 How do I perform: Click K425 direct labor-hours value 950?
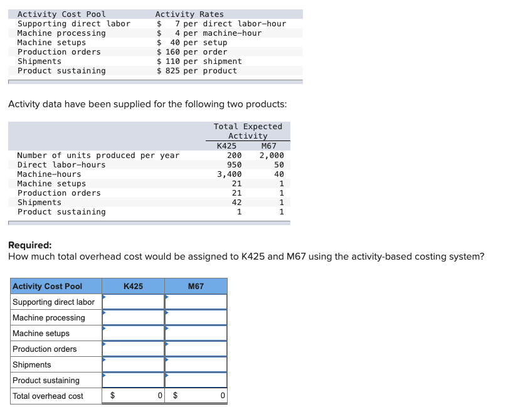point(235,164)
